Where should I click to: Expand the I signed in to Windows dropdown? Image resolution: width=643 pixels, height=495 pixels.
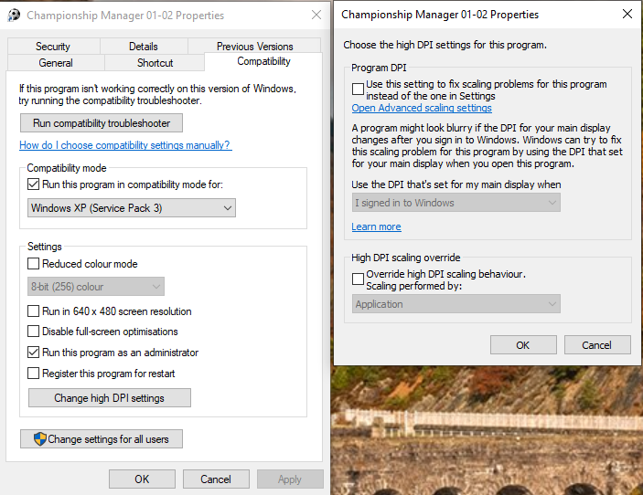[x=456, y=203]
